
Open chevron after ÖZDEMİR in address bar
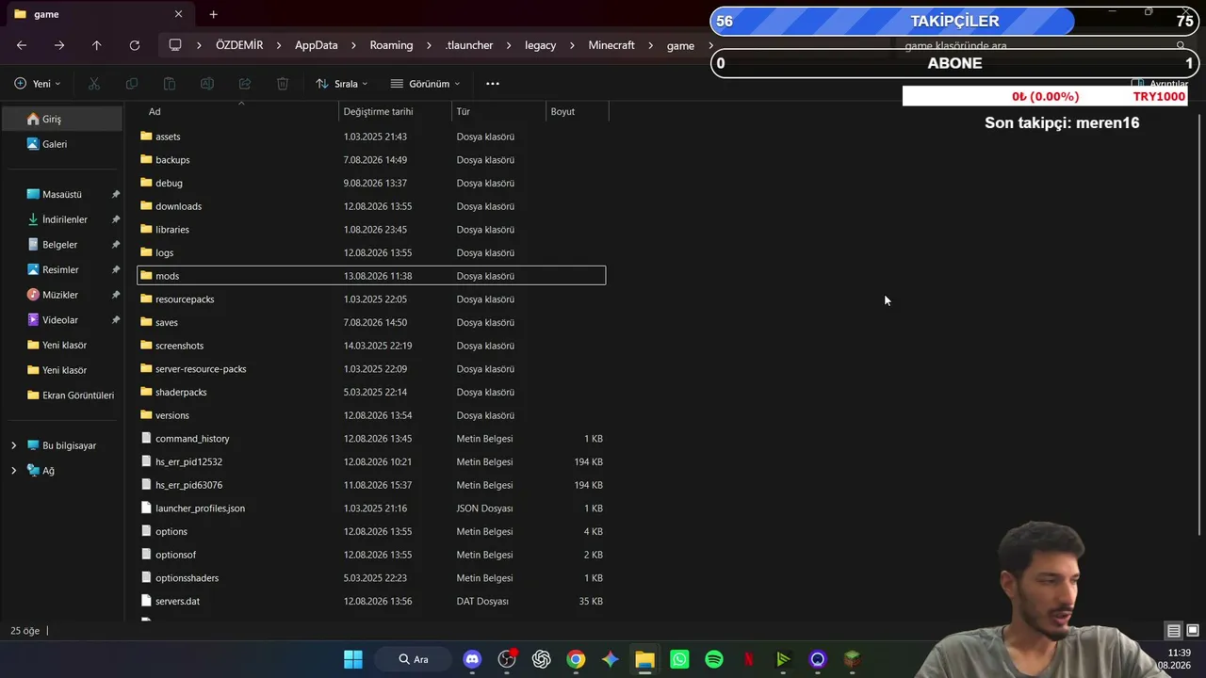[280, 45]
